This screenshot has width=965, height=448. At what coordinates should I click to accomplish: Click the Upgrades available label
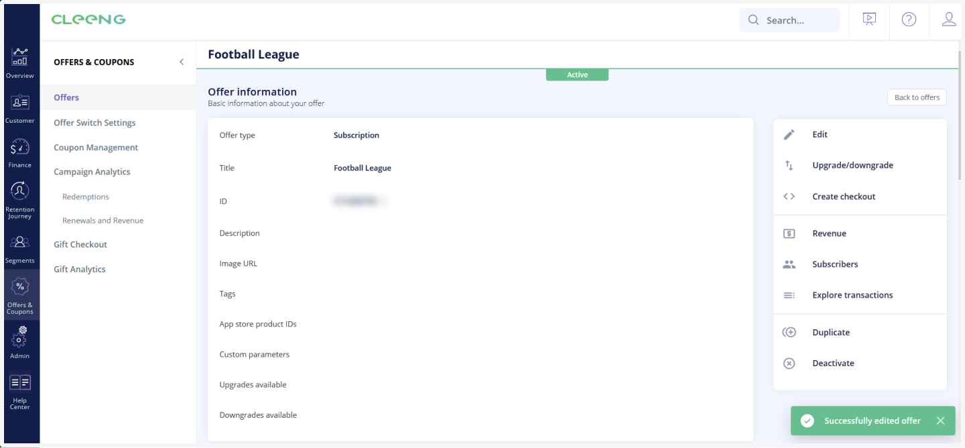[253, 385]
